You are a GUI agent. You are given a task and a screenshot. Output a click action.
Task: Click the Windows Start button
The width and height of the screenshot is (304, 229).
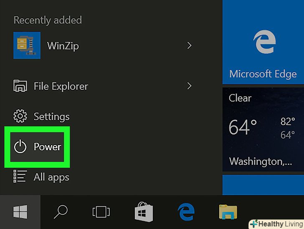click(20, 212)
